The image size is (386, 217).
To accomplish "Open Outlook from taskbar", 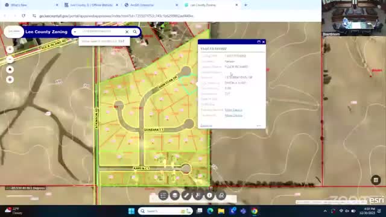I will coord(232,211).
